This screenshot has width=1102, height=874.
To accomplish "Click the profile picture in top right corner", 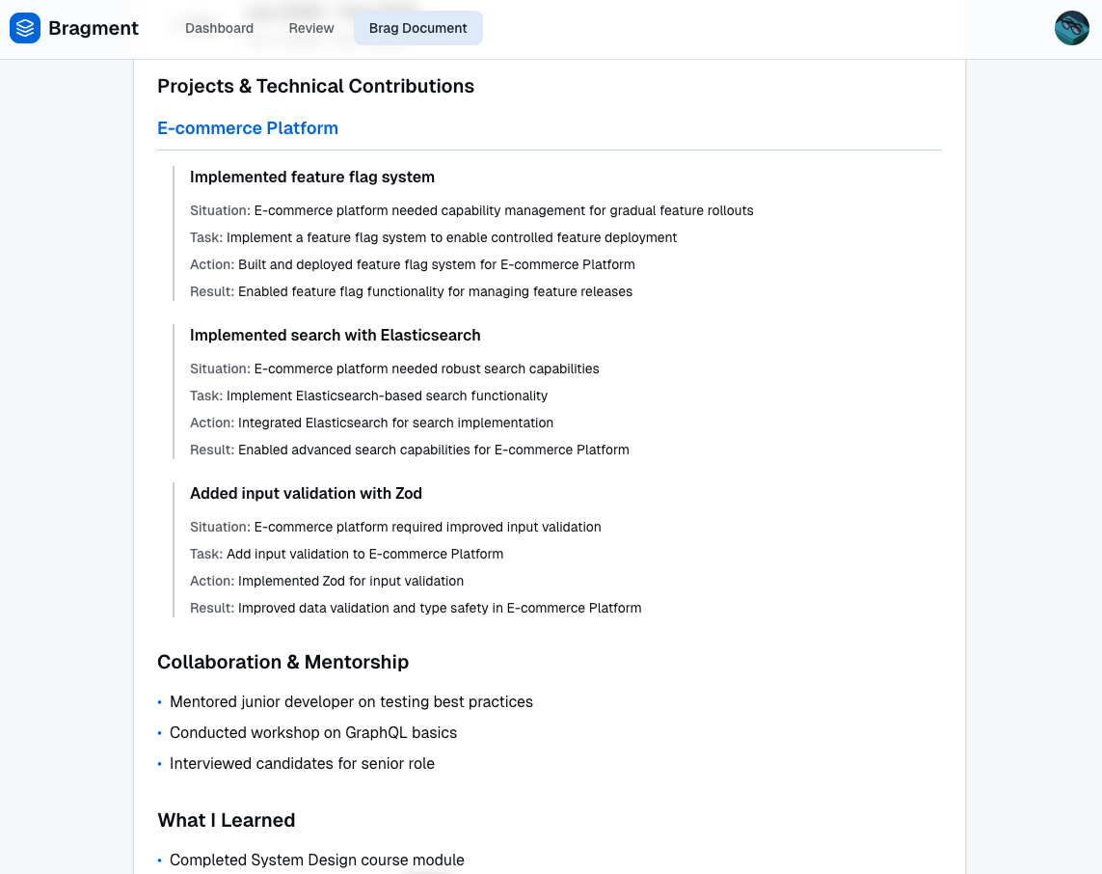I will point(1071,28).
